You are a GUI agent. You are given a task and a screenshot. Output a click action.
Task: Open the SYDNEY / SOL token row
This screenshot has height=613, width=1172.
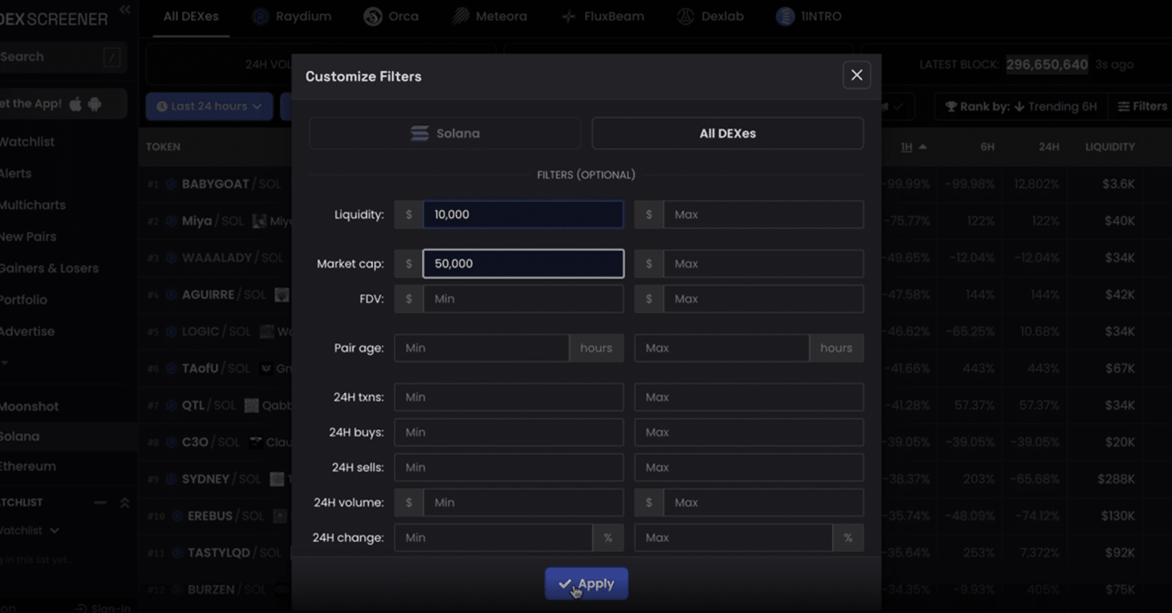[215, 479]
